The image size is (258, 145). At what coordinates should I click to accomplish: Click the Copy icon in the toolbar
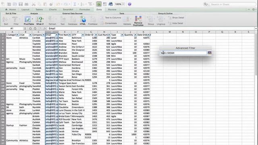(40, 4)
